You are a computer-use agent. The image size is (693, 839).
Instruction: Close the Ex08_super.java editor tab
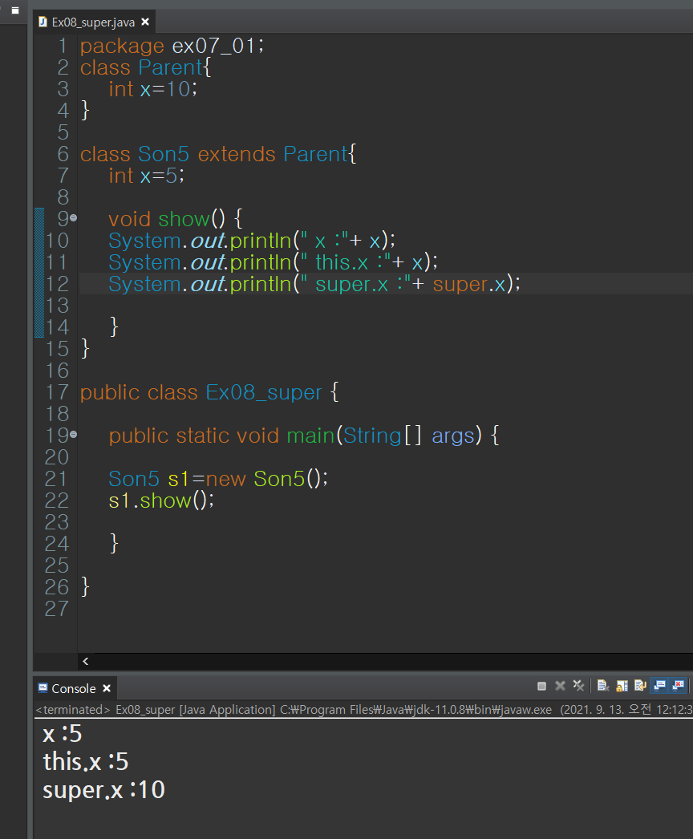(x=145, y=22)
